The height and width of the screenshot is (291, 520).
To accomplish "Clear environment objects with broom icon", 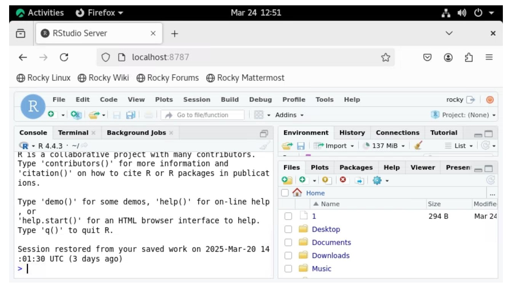I will click(418, 146).
